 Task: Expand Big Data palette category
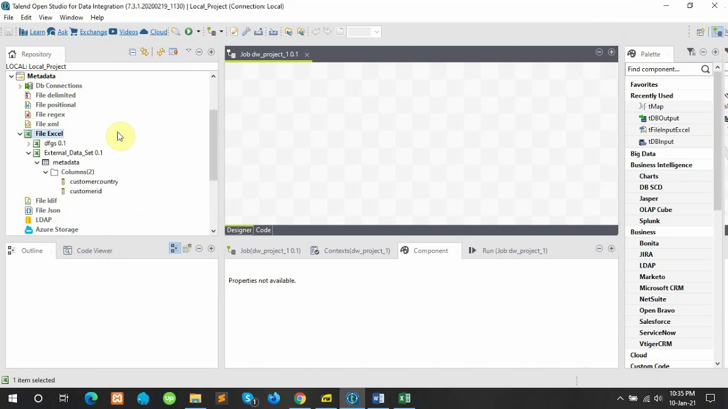point(643,154)
